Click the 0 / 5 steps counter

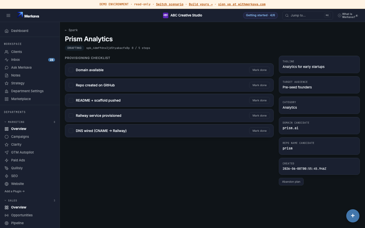click(141, 48)
